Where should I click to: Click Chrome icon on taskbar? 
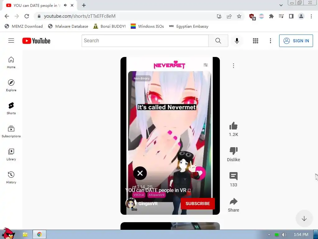tap(39, 235)
